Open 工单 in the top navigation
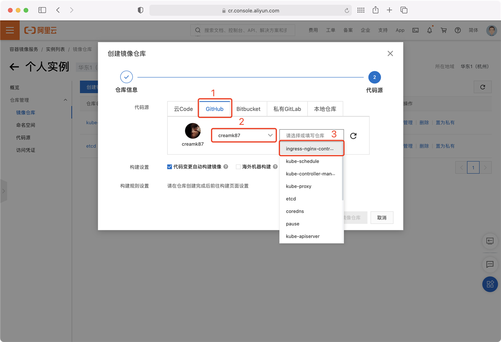501x342 pixels. [331, 30]
